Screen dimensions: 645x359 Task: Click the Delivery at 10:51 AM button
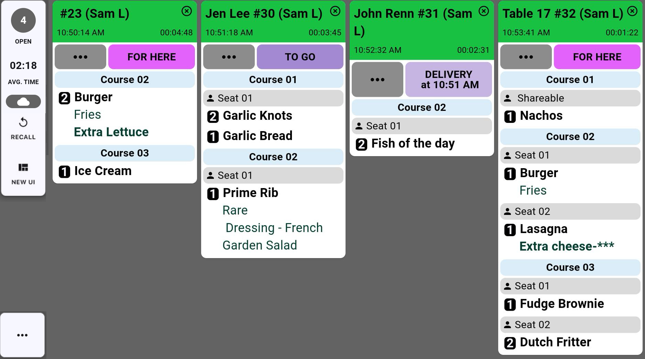(448, 80)
